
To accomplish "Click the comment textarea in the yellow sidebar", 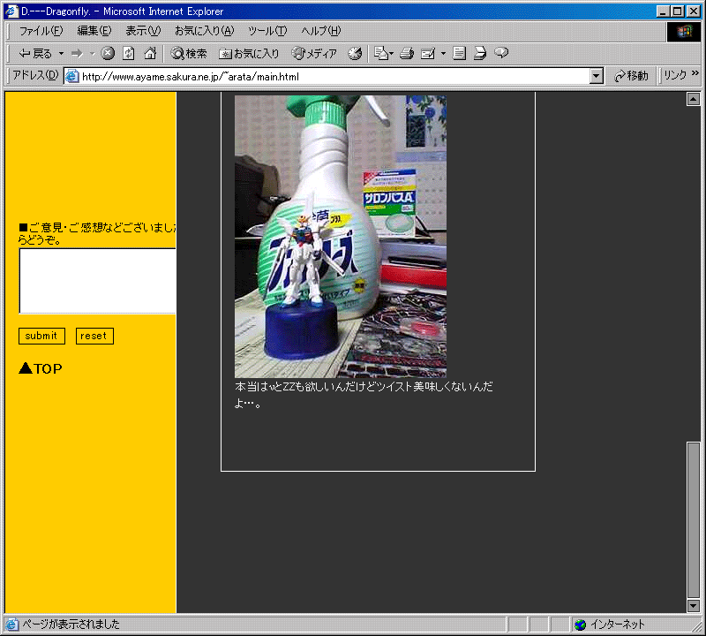I will point(97,281).
